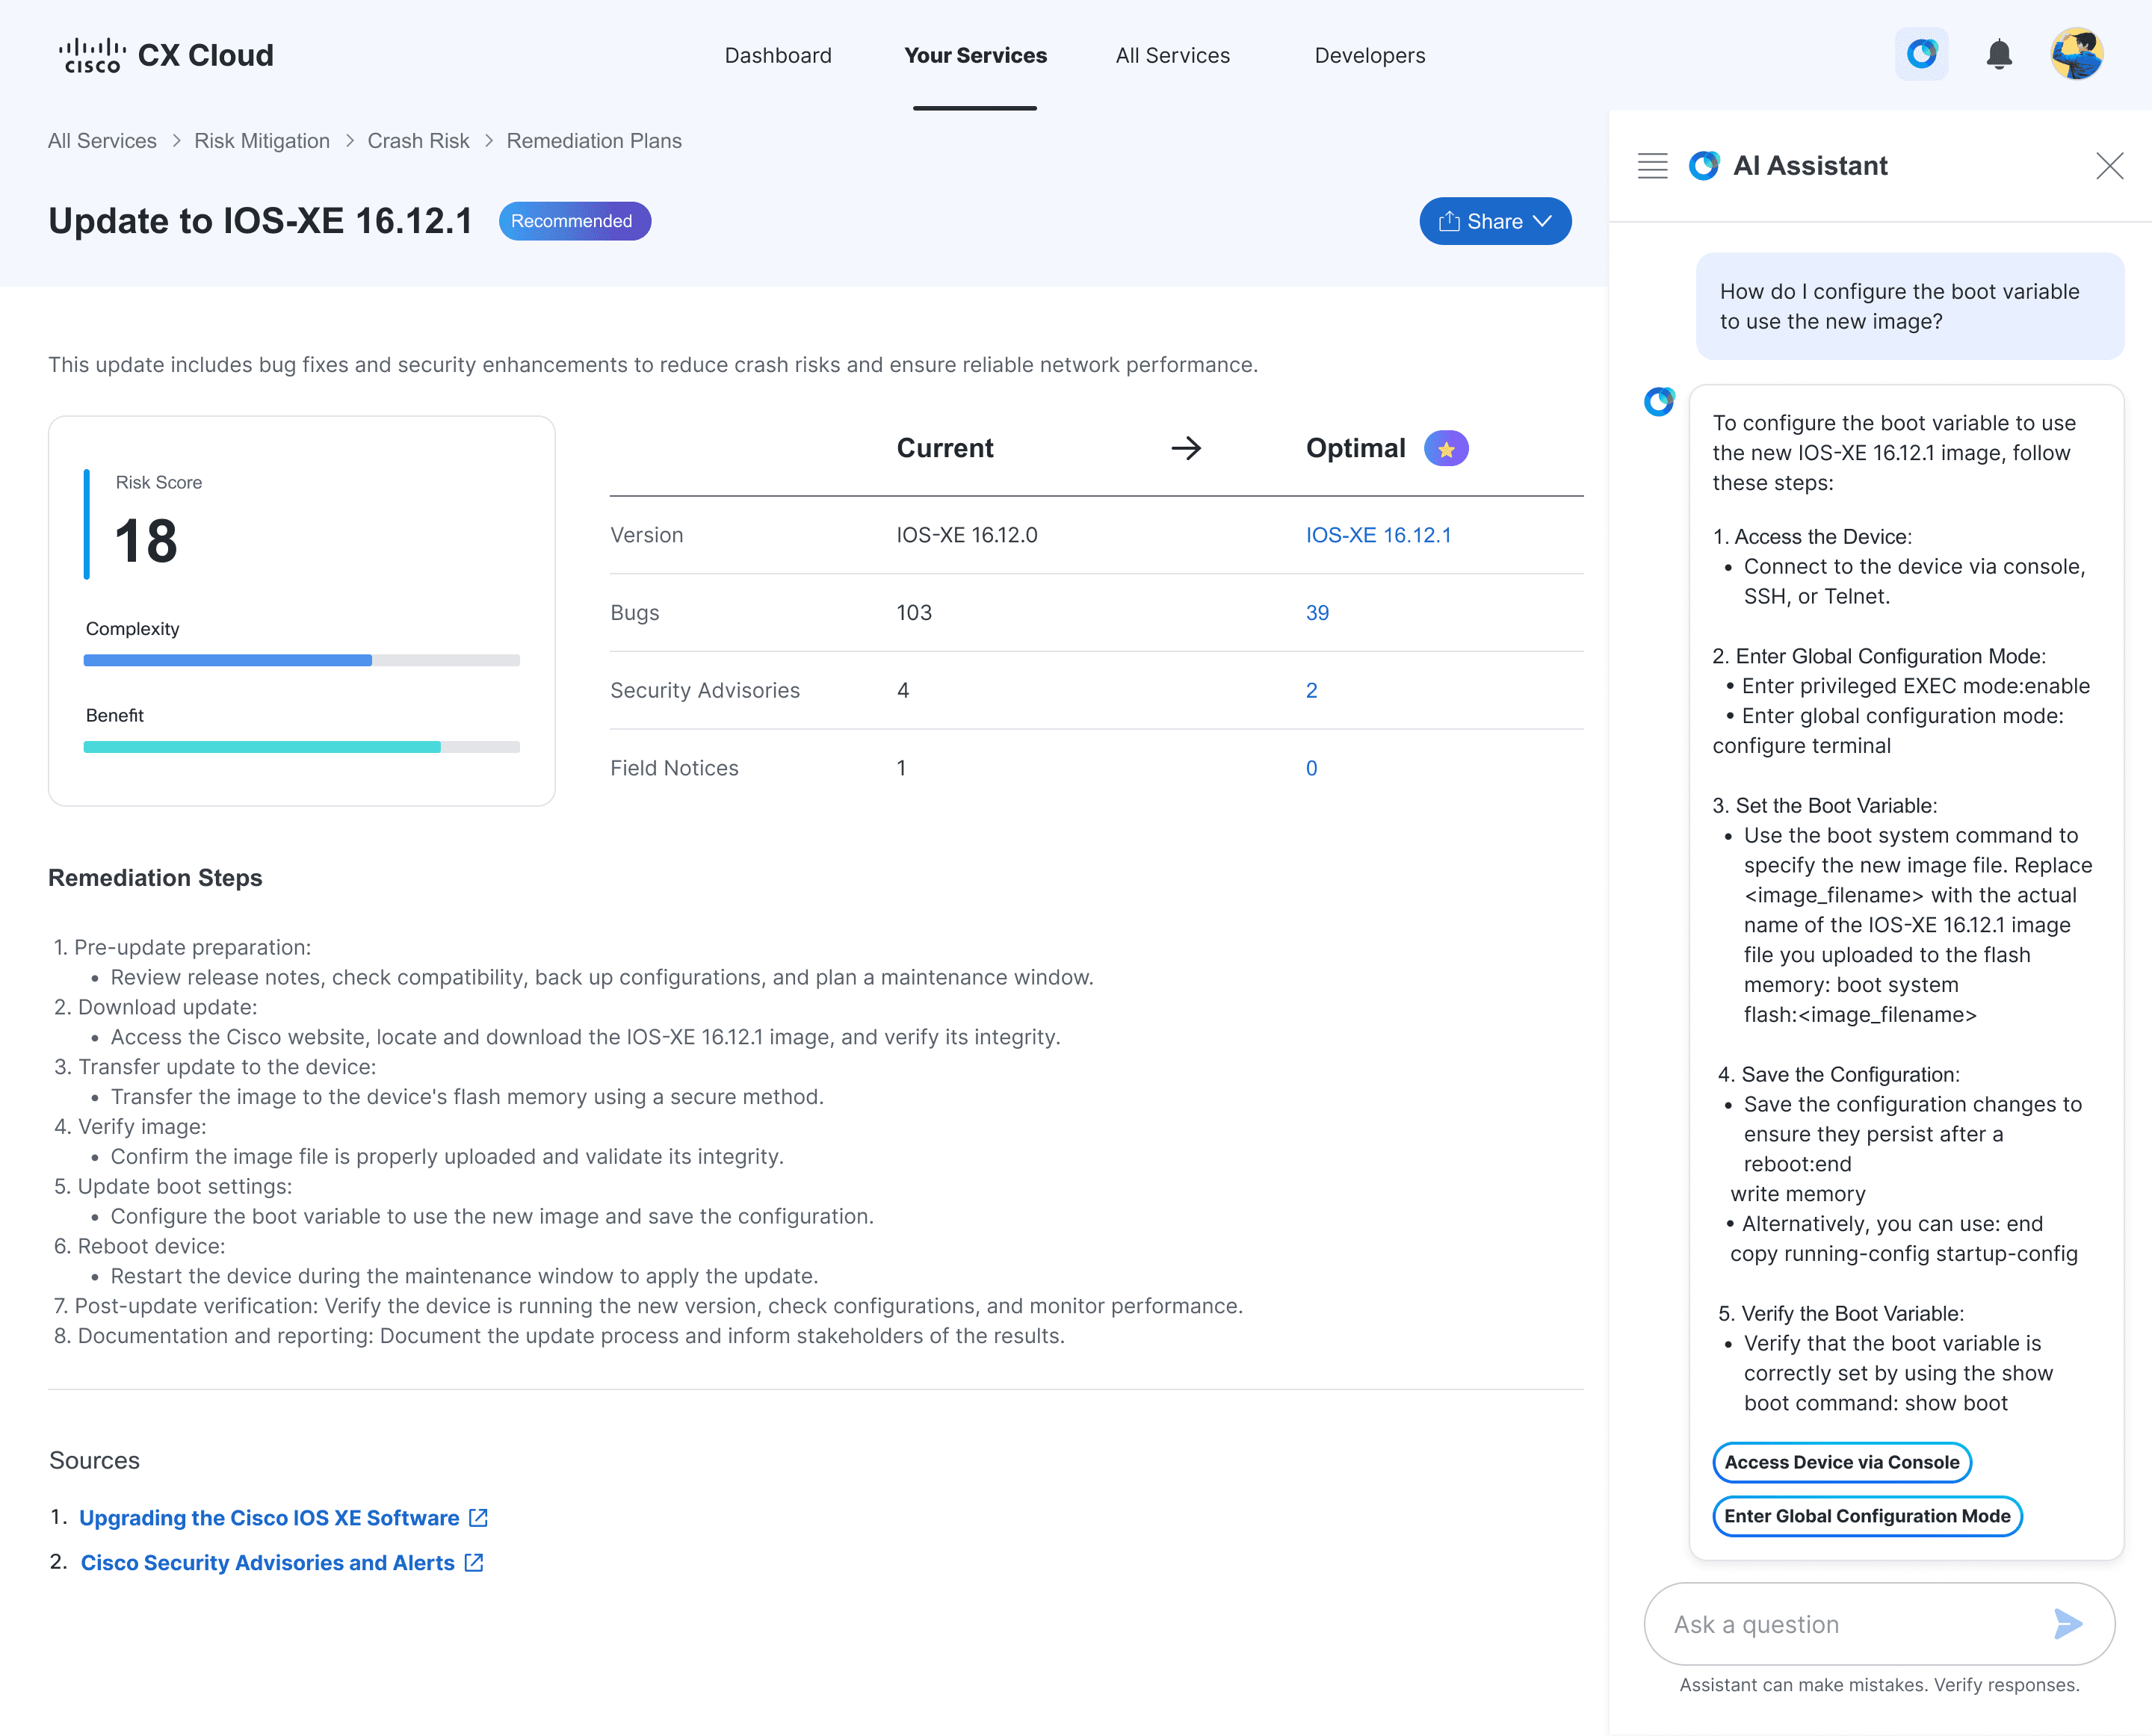Viewport: 2152px width, 1736px height.
Task: Click the Cisco CX Cloud logo
Action: point(166,55)
